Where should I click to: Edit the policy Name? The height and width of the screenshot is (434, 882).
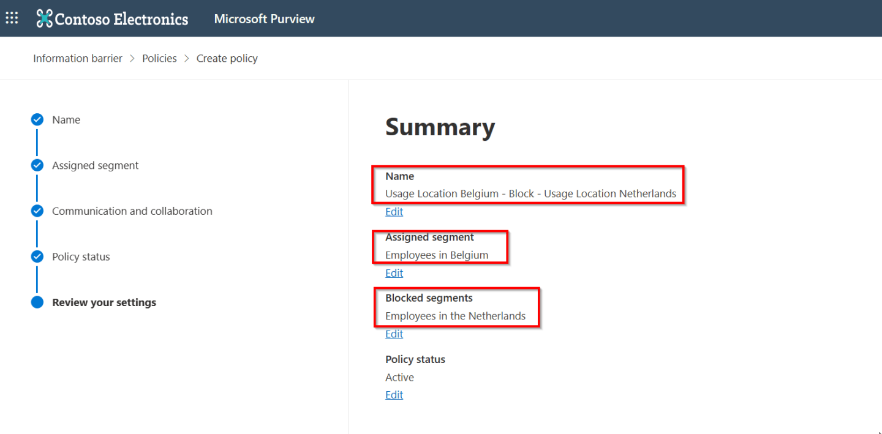tap(394, 211)
